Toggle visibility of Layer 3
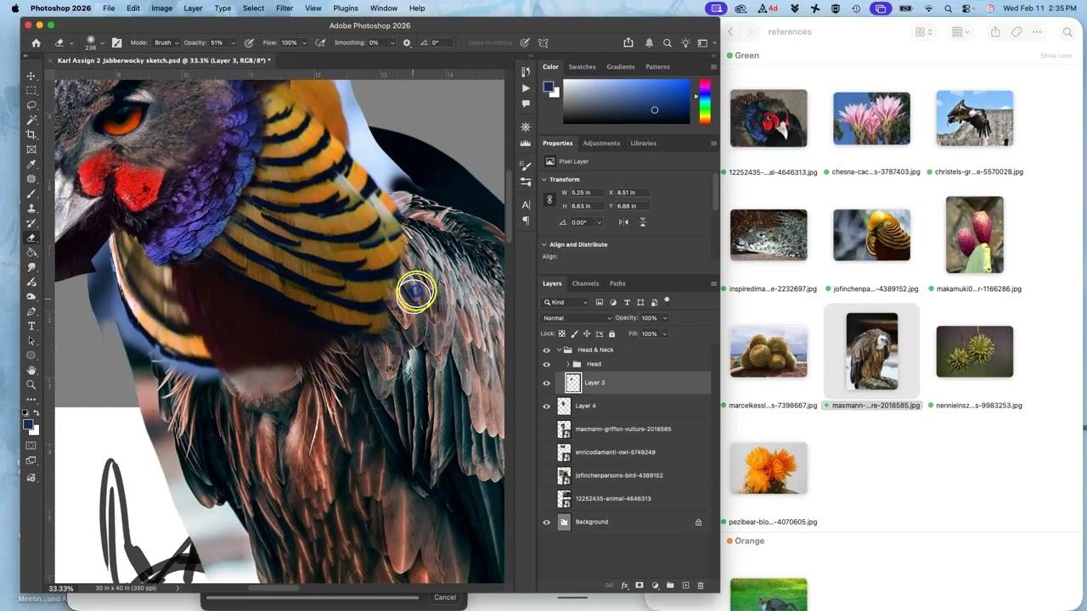Image resolution: width=1087 pixels, height=611 pixels. [x=546, y=383]
